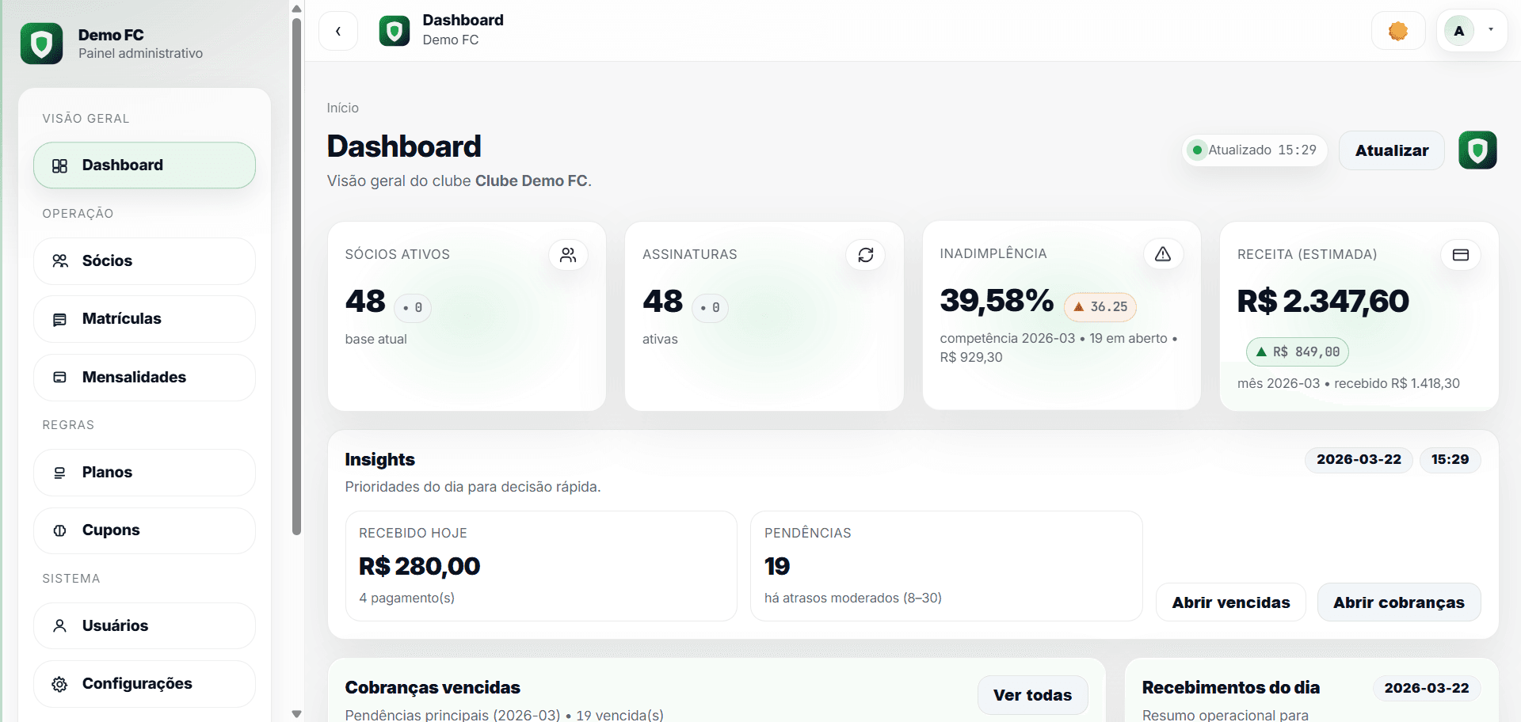Click the Matrículas document icon
The width and height of the screenshot is (1521, 722).
tap(60, 319)
